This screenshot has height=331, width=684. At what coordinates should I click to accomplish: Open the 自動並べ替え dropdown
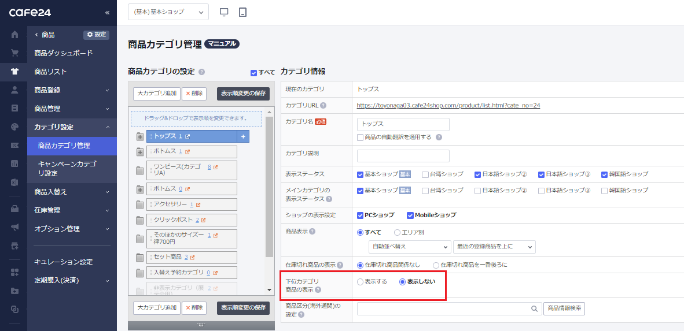coord(410,247)
